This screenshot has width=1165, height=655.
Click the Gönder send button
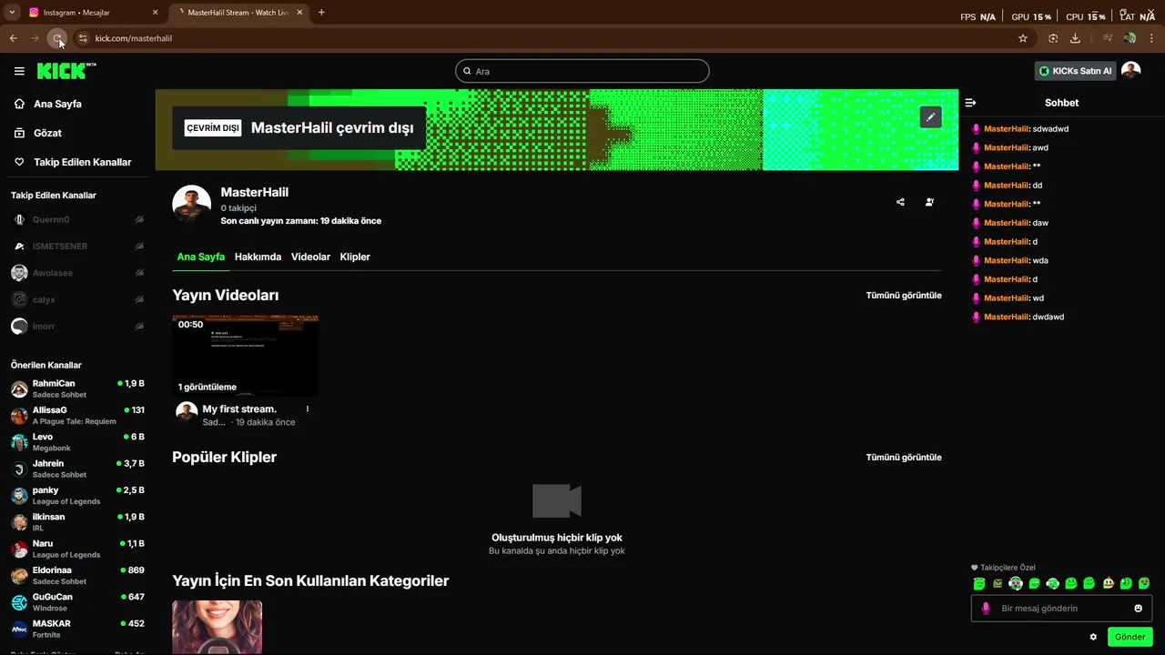coord(1130,637)
